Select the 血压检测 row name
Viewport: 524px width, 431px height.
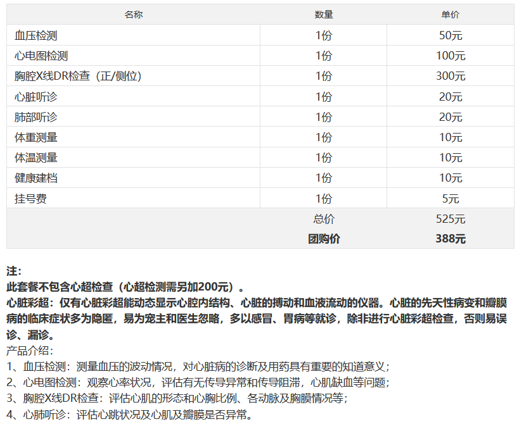[x=35, y=35]
